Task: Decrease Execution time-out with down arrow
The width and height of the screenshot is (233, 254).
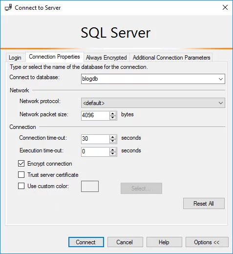Action: point(113,154)
